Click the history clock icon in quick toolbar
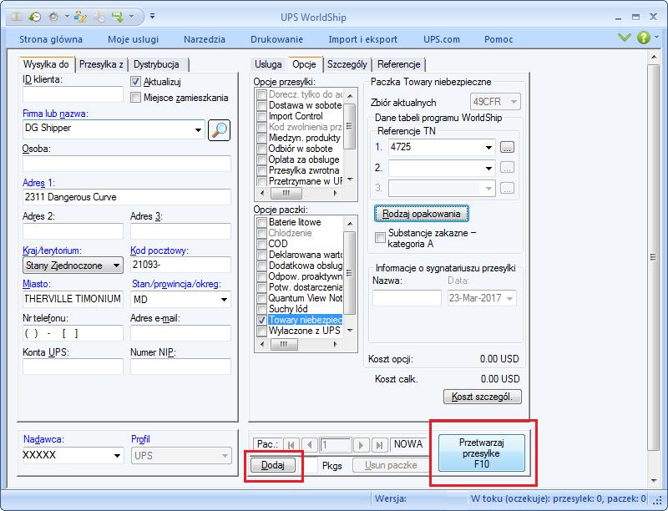Viewport: 668px width, 511px height. coord(35,17)
